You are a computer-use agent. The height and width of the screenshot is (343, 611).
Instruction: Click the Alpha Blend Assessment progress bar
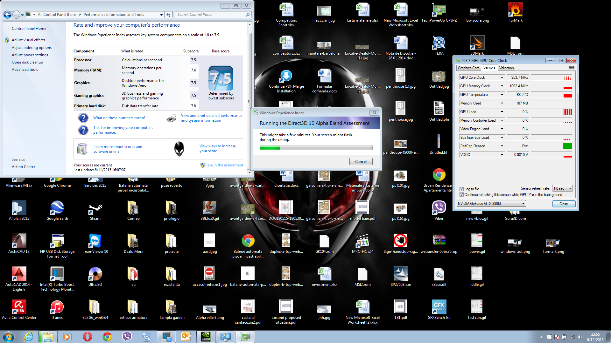pyautogui.click(x=316, y=148)
